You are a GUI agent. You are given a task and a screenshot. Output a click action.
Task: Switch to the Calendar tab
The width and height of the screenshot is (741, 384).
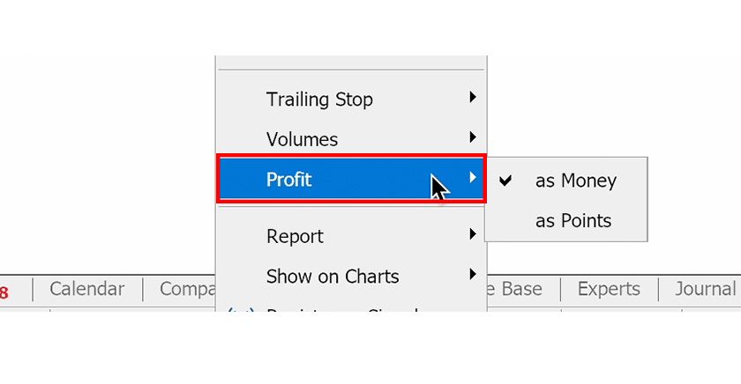(x=86, y=289)
